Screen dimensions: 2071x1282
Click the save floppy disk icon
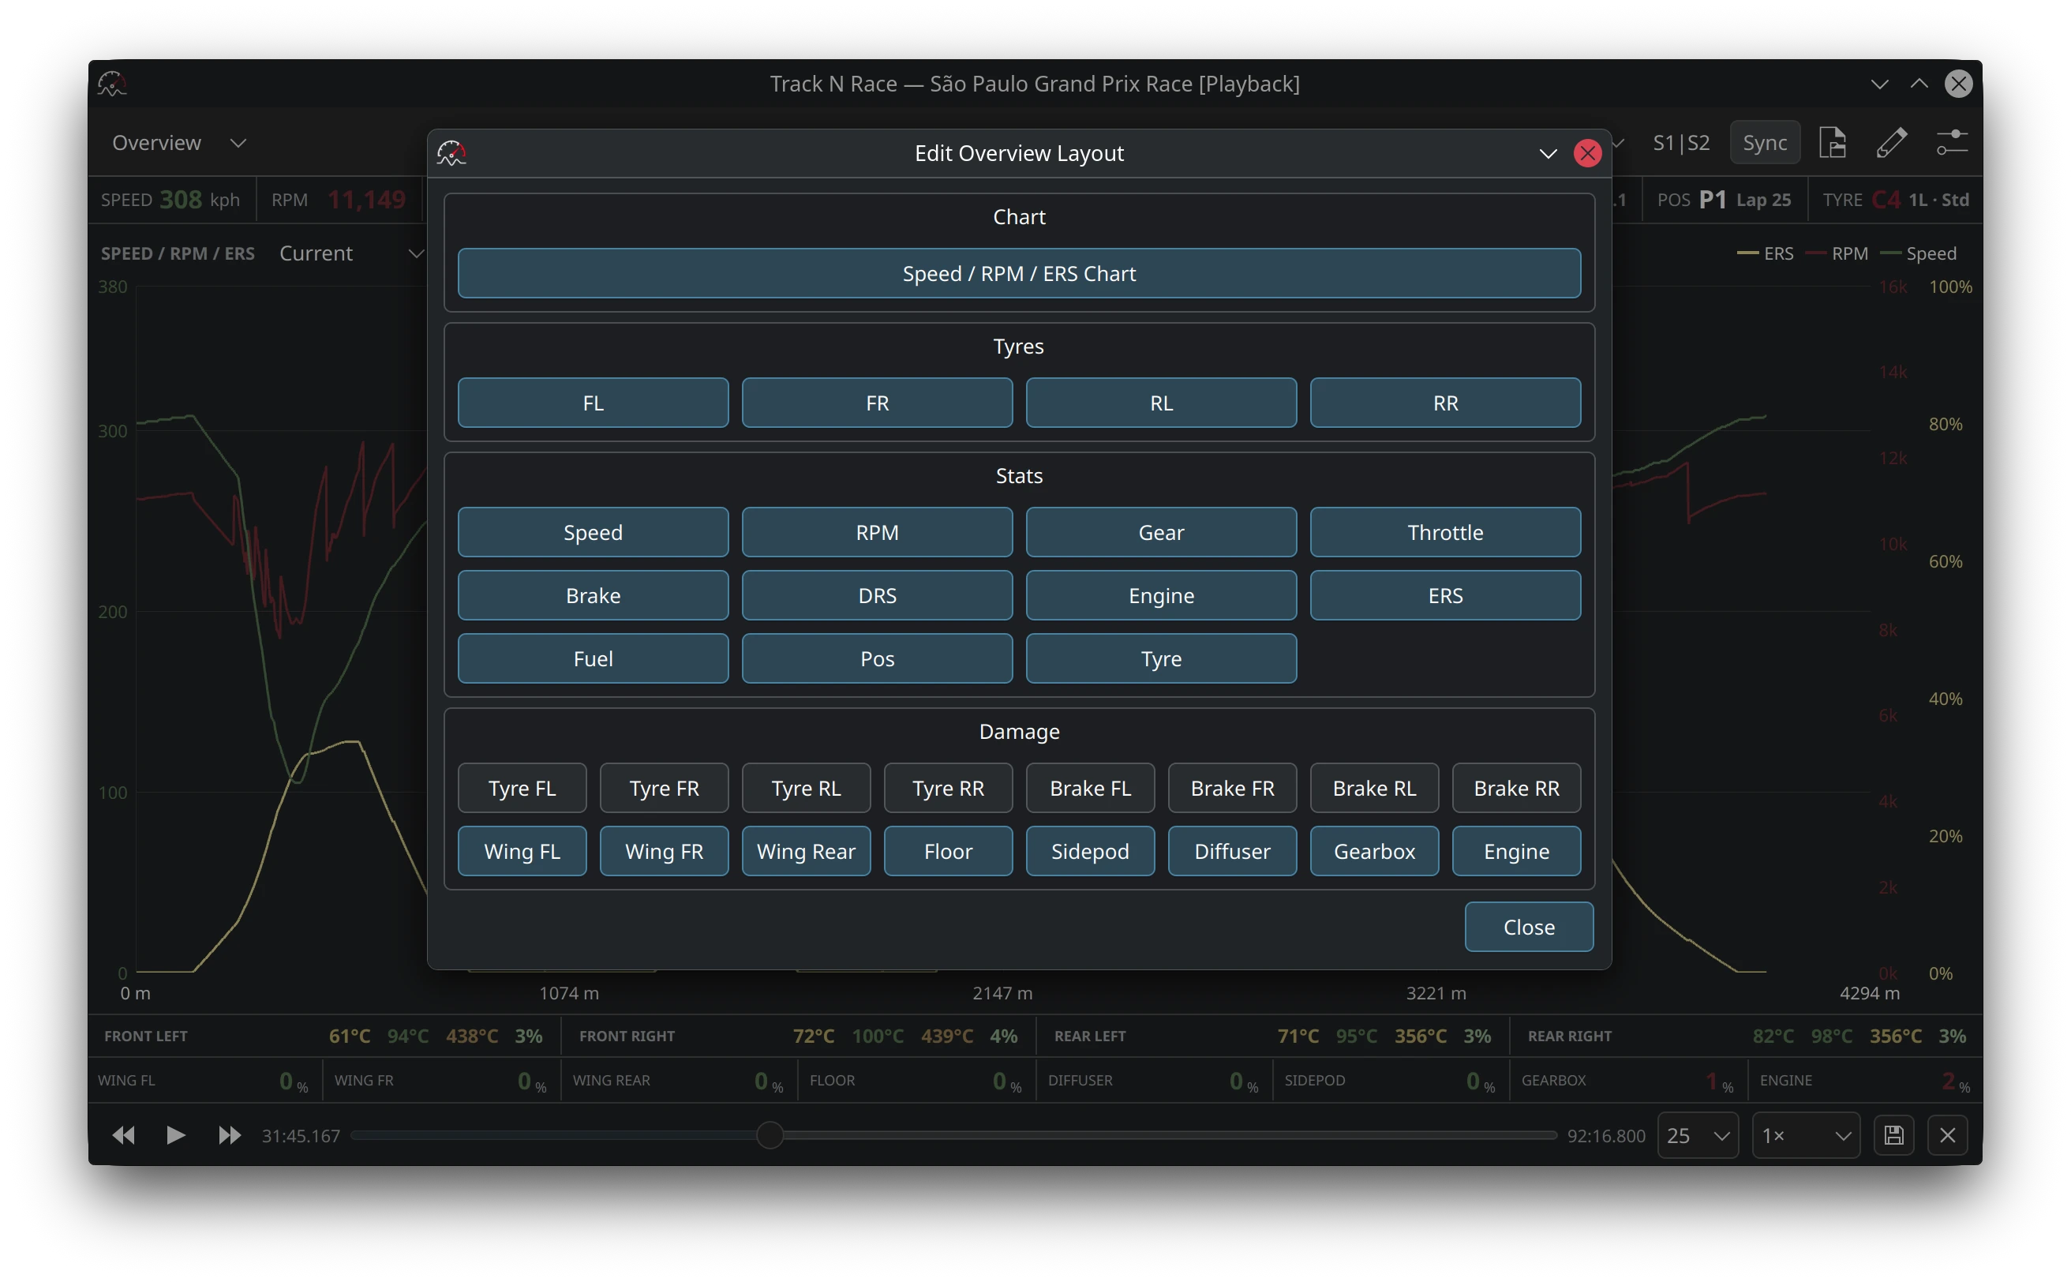(x=1893, y=1134)
